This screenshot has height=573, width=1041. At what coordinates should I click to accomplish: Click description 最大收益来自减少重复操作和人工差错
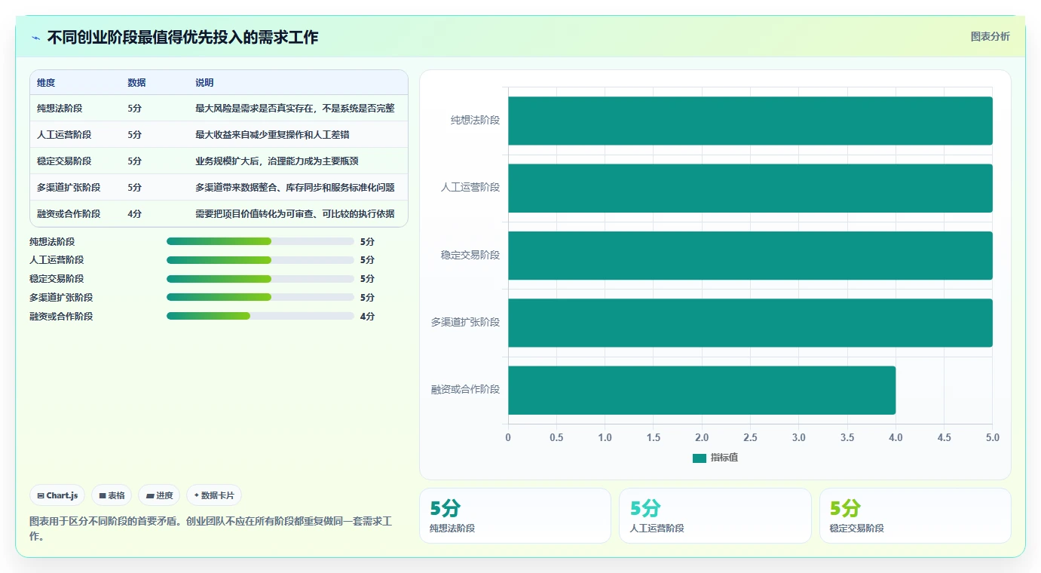coord(272,135)
